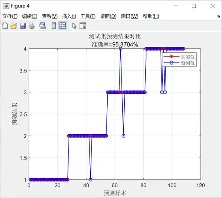This screenshot has height=198, width=222.
Task: Click the outlier point at value 4 near sample 64
Action: point(120,49)
